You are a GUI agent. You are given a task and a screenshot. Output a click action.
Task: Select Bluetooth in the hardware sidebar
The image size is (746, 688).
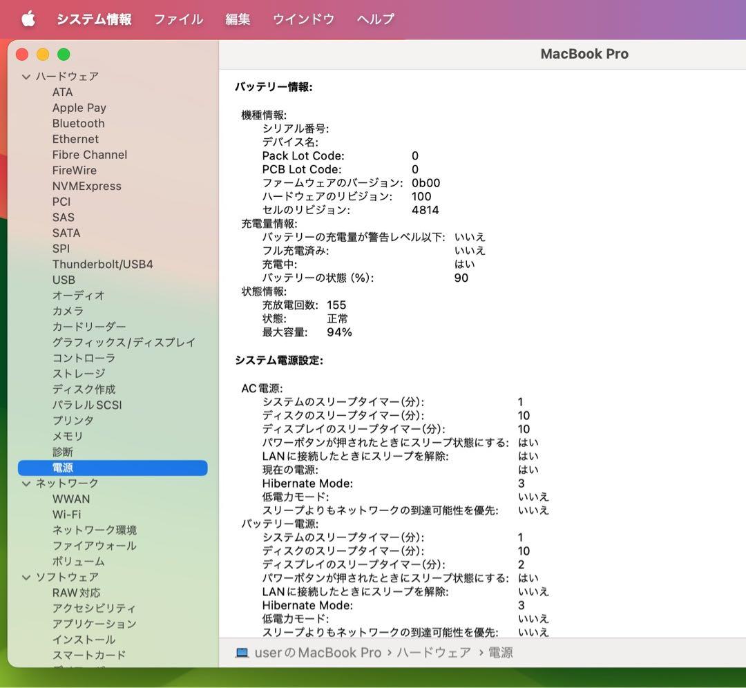[78, 123]
